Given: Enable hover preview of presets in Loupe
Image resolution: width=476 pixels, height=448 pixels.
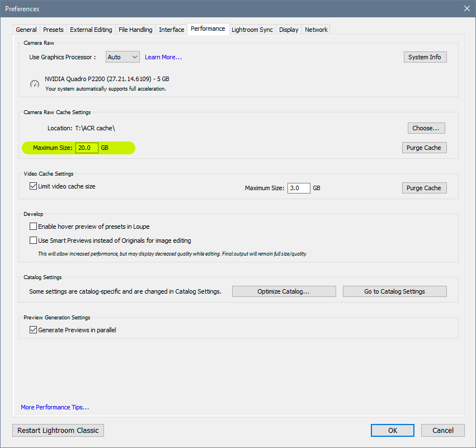Looking at the screenshot, I should click(32, 226).
